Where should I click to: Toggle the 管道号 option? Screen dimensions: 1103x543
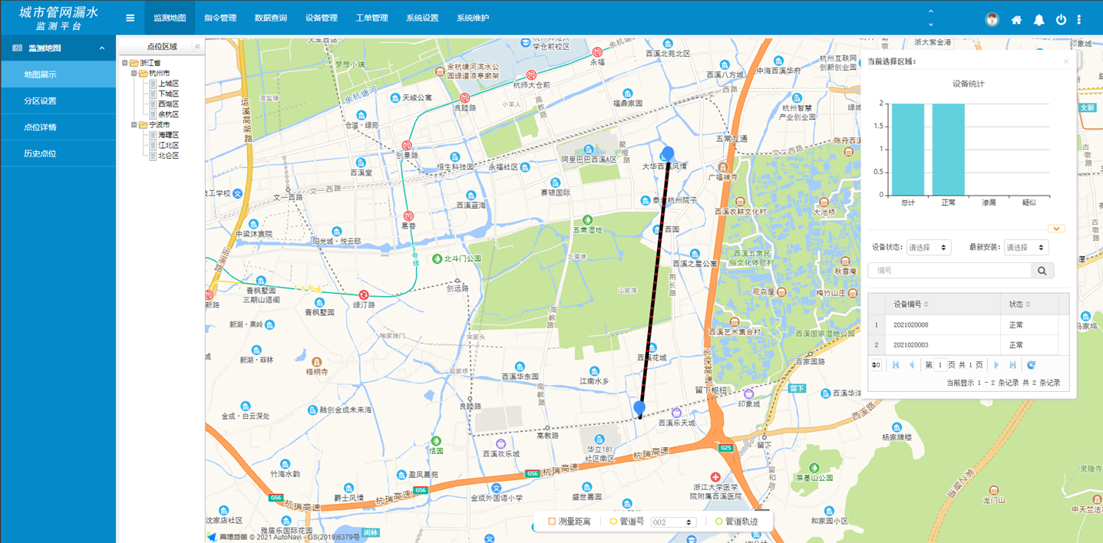pos(613,522)
